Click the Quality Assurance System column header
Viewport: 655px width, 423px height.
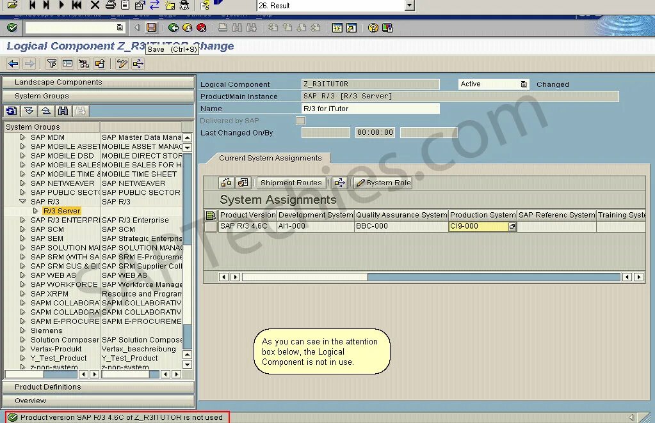tap(401, 215)
